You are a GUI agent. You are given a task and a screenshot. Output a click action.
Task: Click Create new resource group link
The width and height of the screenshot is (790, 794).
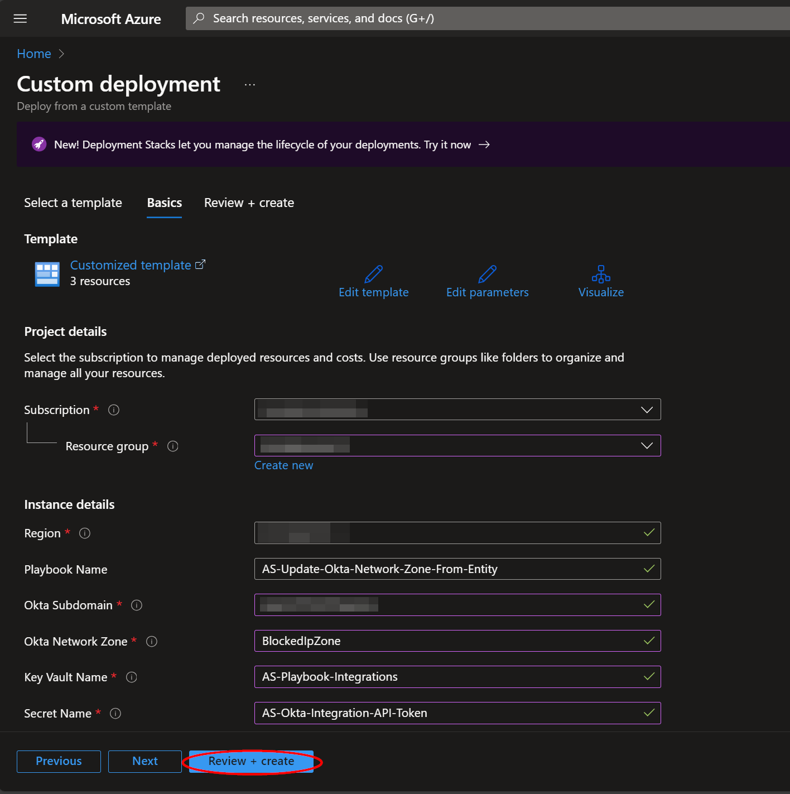tap(283, 465)
